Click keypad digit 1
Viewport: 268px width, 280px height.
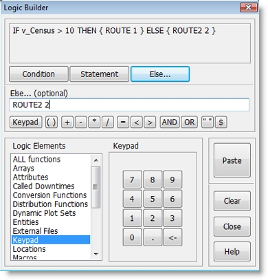pyautogui.click(x=132, y=218)
